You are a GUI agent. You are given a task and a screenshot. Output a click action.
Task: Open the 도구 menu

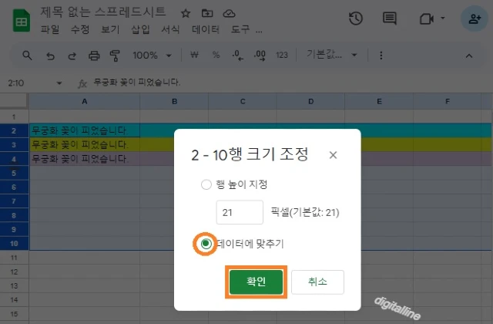240,29
